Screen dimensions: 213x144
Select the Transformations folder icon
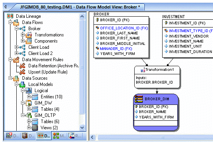click(x=29, y=35)
